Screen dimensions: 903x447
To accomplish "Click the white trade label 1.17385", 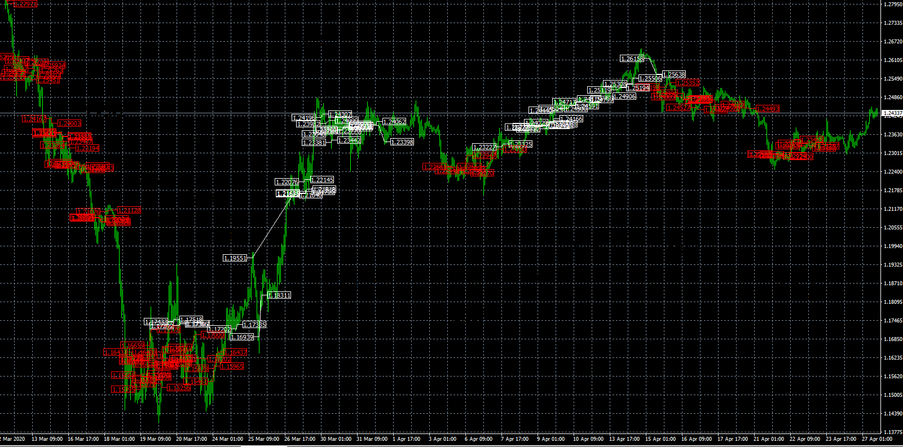I will (x=254, y=325).
